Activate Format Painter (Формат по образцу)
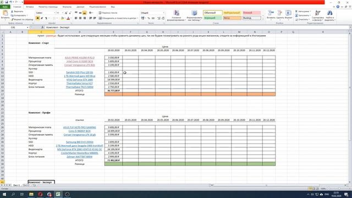The height and width of the screenshot is (198, 352). pyautogui.click(x=22, y=20)
